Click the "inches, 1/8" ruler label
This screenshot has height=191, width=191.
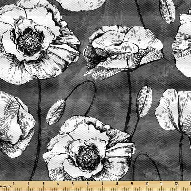(x=6, y=186)
